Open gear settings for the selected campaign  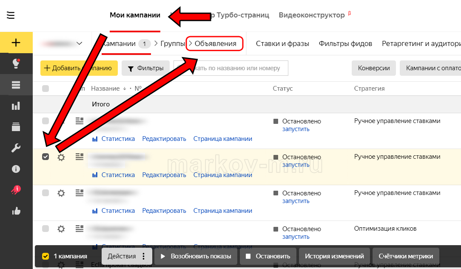[61, 157]
